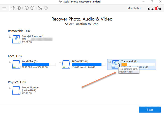Click RECOVERY (D:) usage bar
164x113 pixels.
coord(89,64)
